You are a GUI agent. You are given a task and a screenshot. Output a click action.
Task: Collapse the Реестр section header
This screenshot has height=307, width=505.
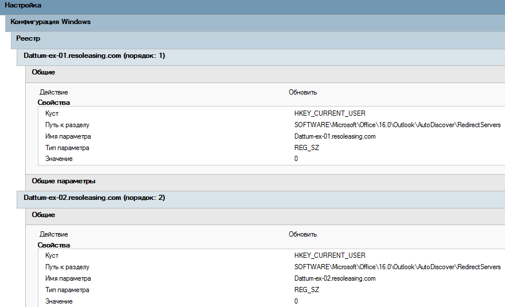click(258, 40)
